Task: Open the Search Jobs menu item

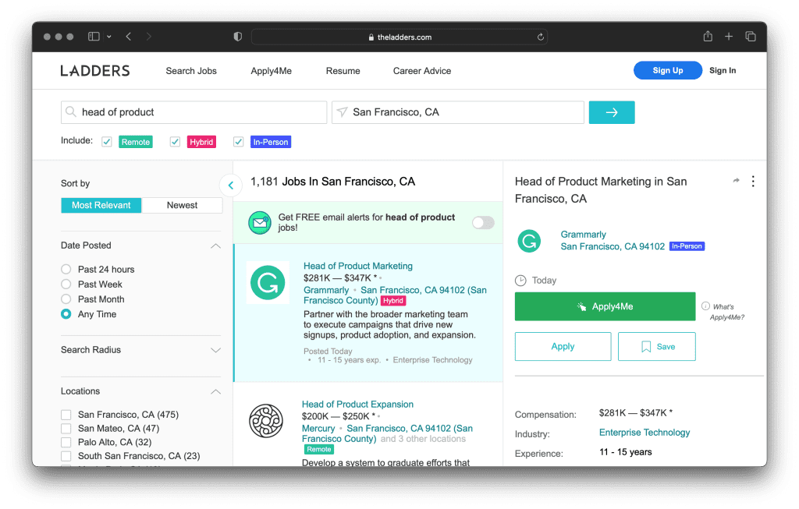Action: pyautogui.click(x=191, y=71)
